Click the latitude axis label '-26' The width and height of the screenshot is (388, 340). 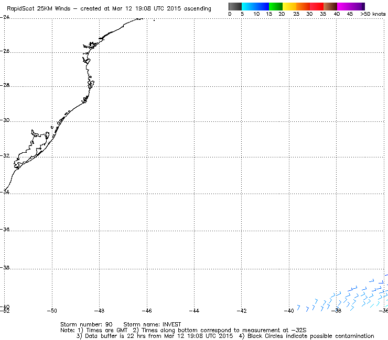tap(5, 51)
